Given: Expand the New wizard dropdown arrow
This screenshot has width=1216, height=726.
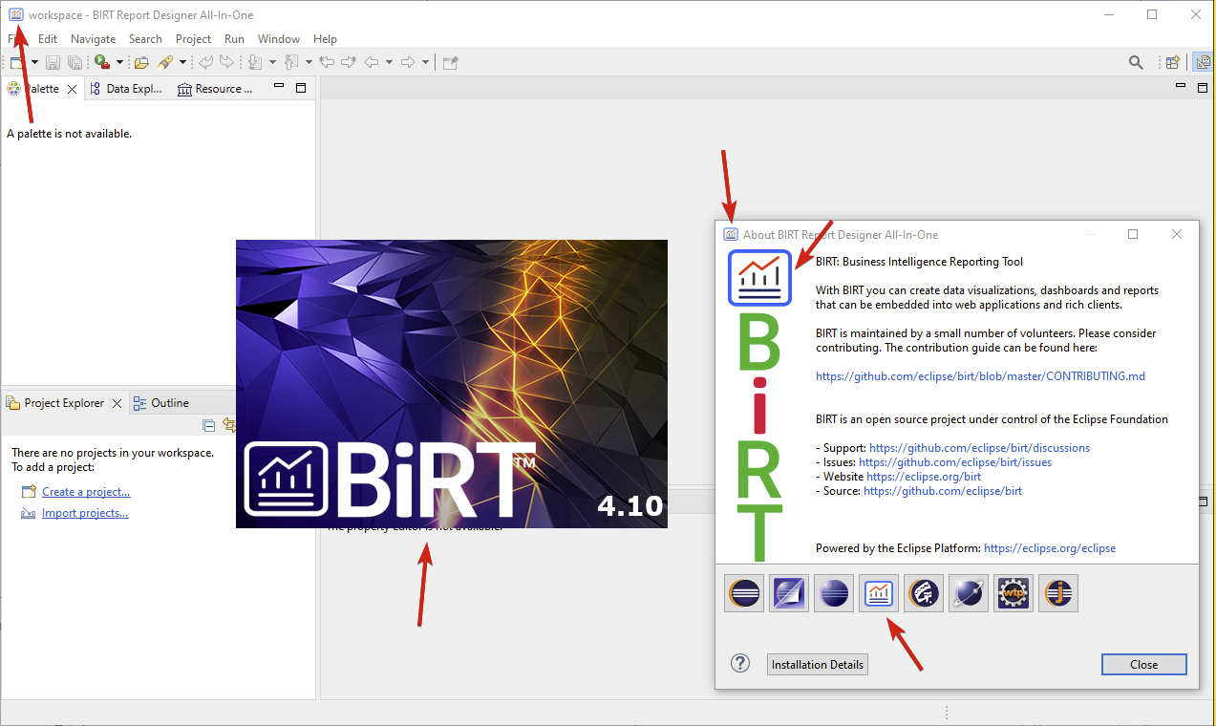Looking at the screenshot, I should (x=34, y=62).
